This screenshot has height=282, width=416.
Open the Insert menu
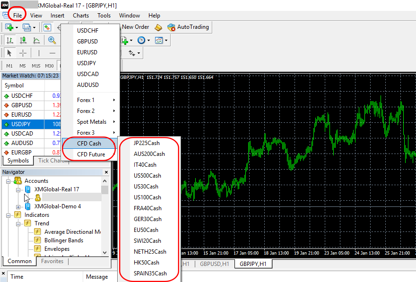(57, 16)
